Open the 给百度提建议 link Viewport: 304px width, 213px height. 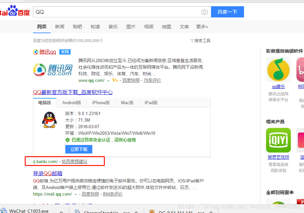74,161
